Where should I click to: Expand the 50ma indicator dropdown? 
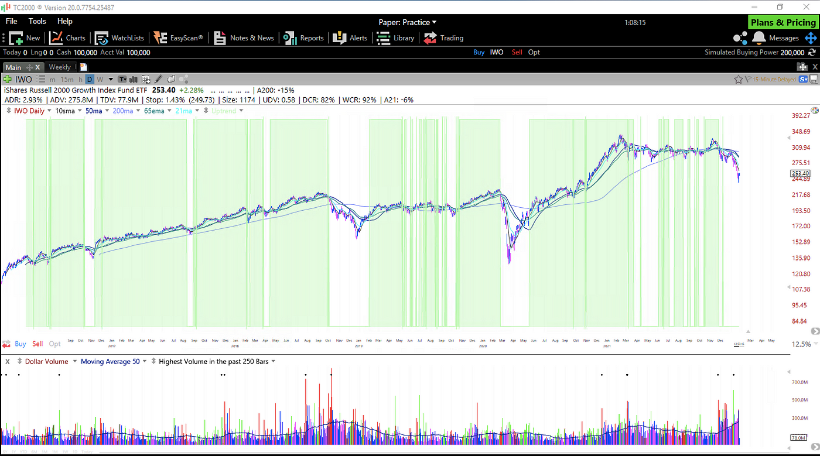click(x=107, y=111)
